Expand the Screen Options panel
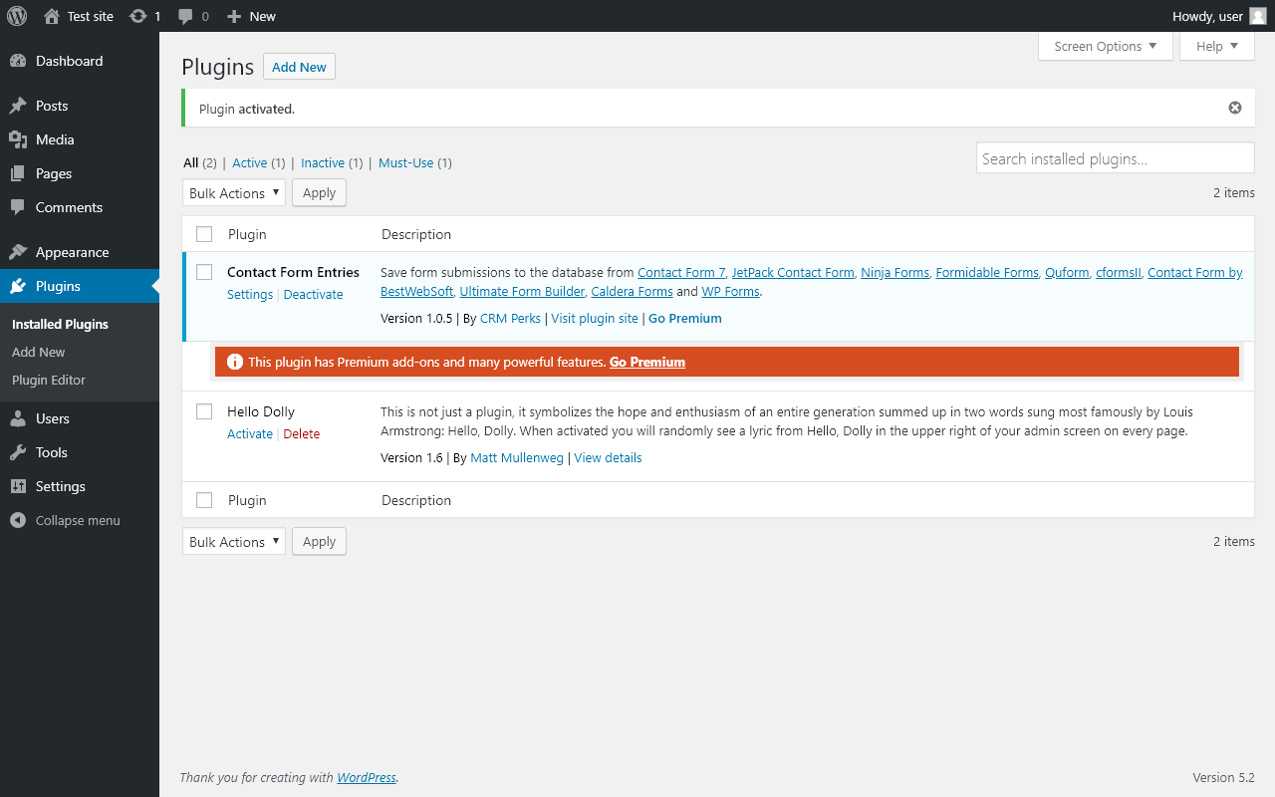The width and height of the screenshot is (1275, 797). pyautogui.click(x=1106, y=46)
